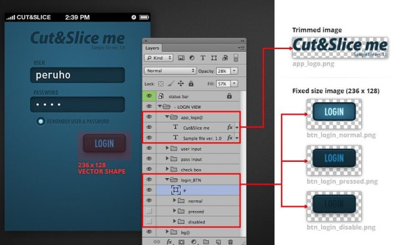Click the new adjustment layer icon
The image size is (394, 245).
(x=194, y=242)
